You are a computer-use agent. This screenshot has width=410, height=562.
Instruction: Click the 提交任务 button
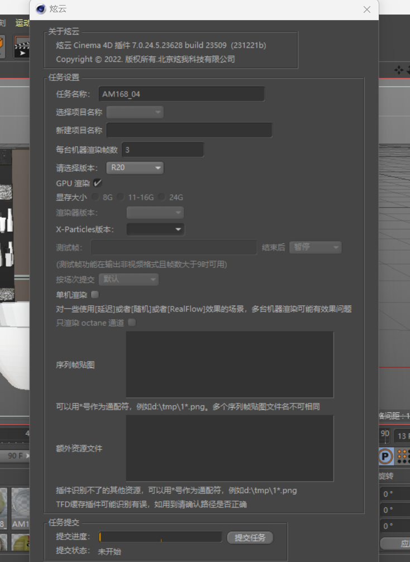pyautogui.click(x=250, y=537)
